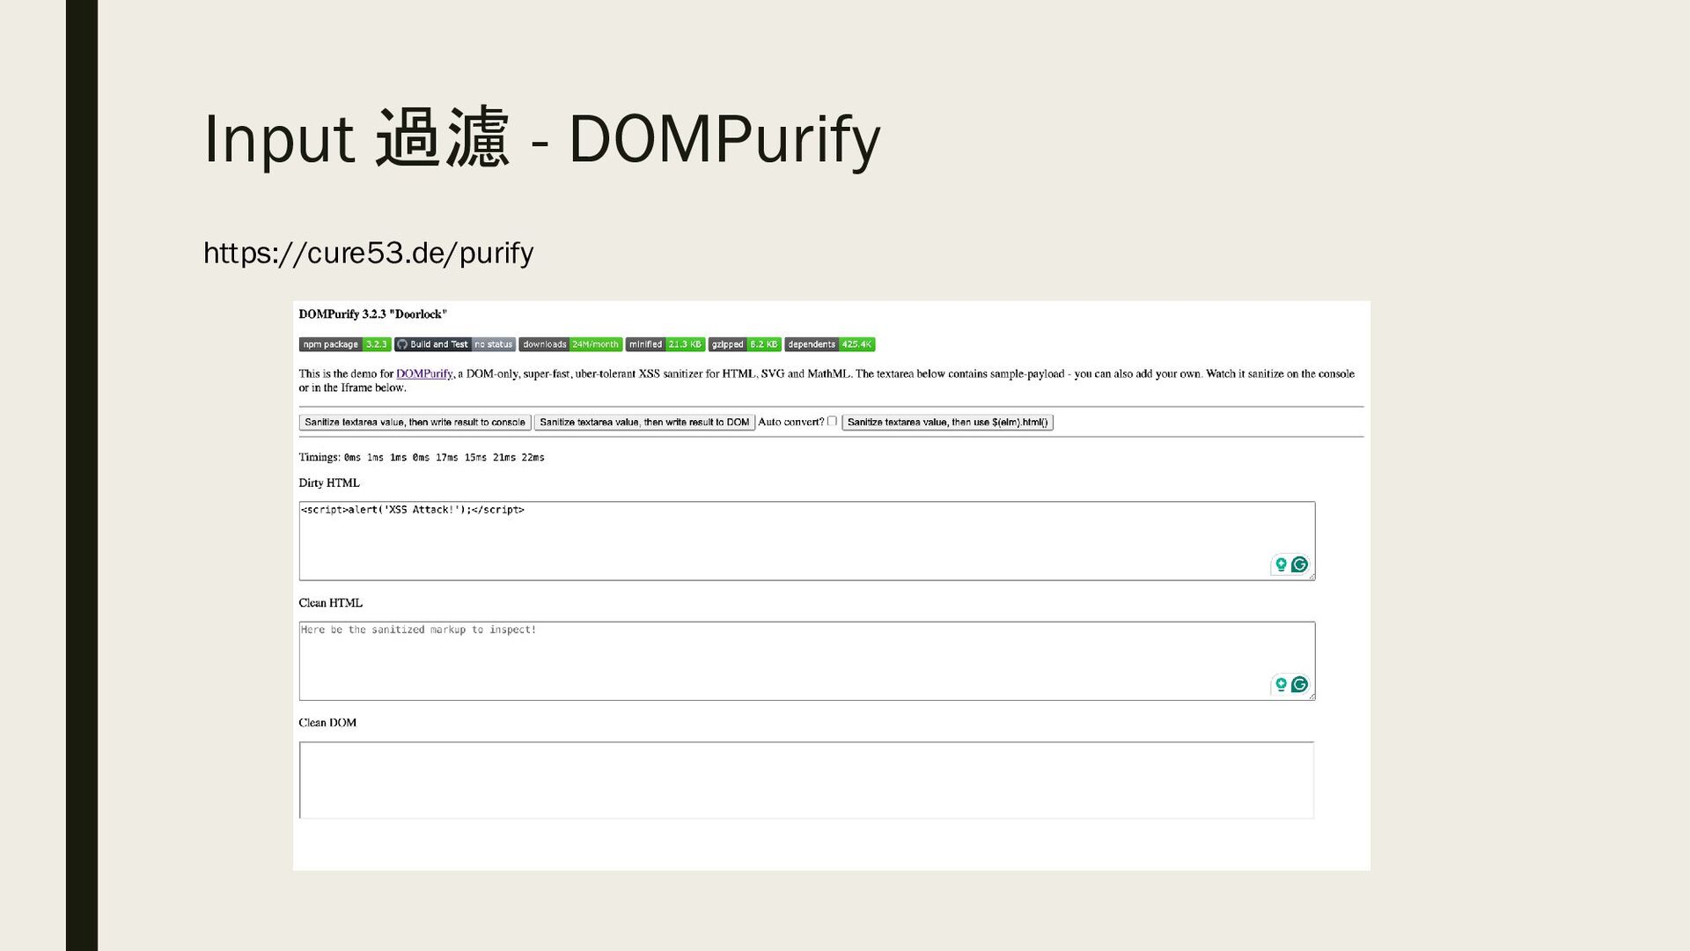Click Sanitize then write result to console
Viewport: 1690px width, 951px height.
tap(415, 423)
